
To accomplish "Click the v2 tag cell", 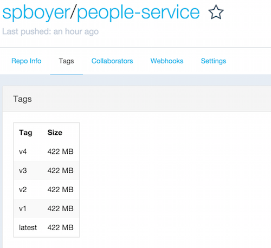I will click(23, 190).
